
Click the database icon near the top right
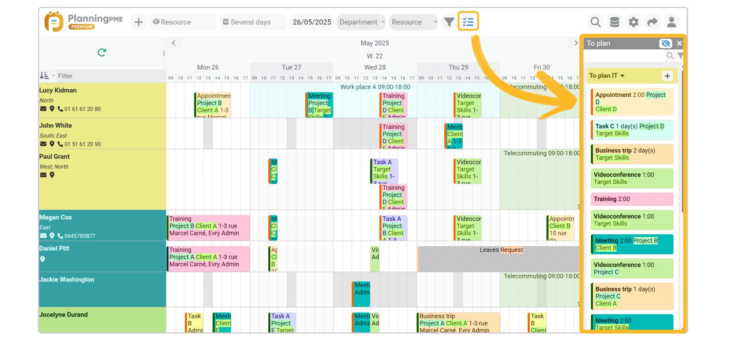(614, 22)
